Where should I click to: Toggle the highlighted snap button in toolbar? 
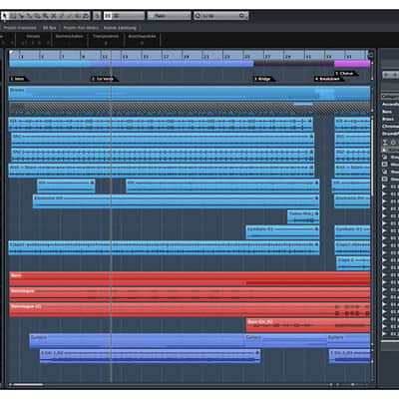tap(108, 16)
